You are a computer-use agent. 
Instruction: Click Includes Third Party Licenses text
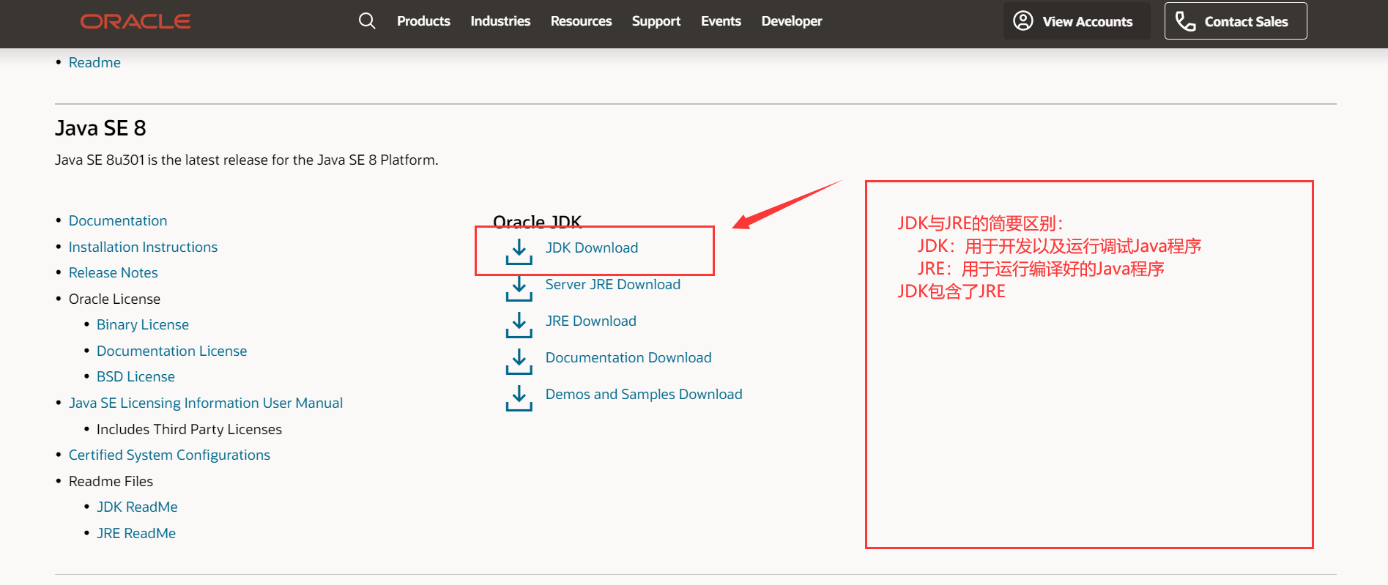(x=189, y=430)
